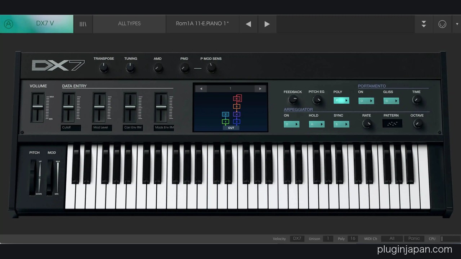Load the previous preset with left arrow

click(249, 24)
